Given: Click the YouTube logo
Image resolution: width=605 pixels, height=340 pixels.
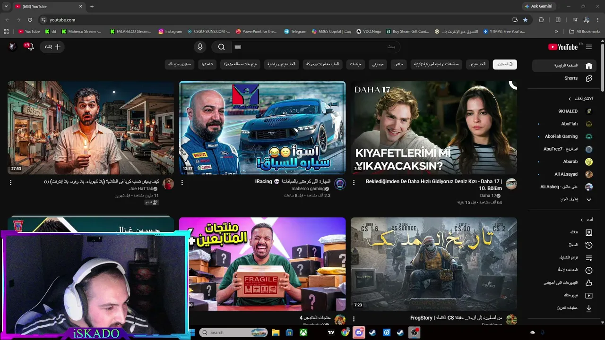Looking at the screenshot, I should coord(563,47).
